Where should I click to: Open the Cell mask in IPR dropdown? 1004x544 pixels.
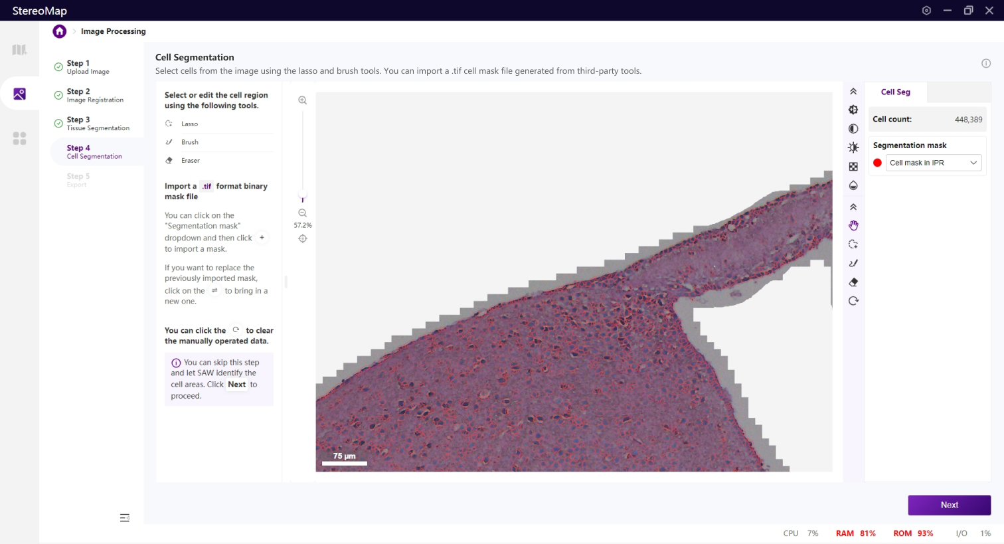click(x=934, y=163)
